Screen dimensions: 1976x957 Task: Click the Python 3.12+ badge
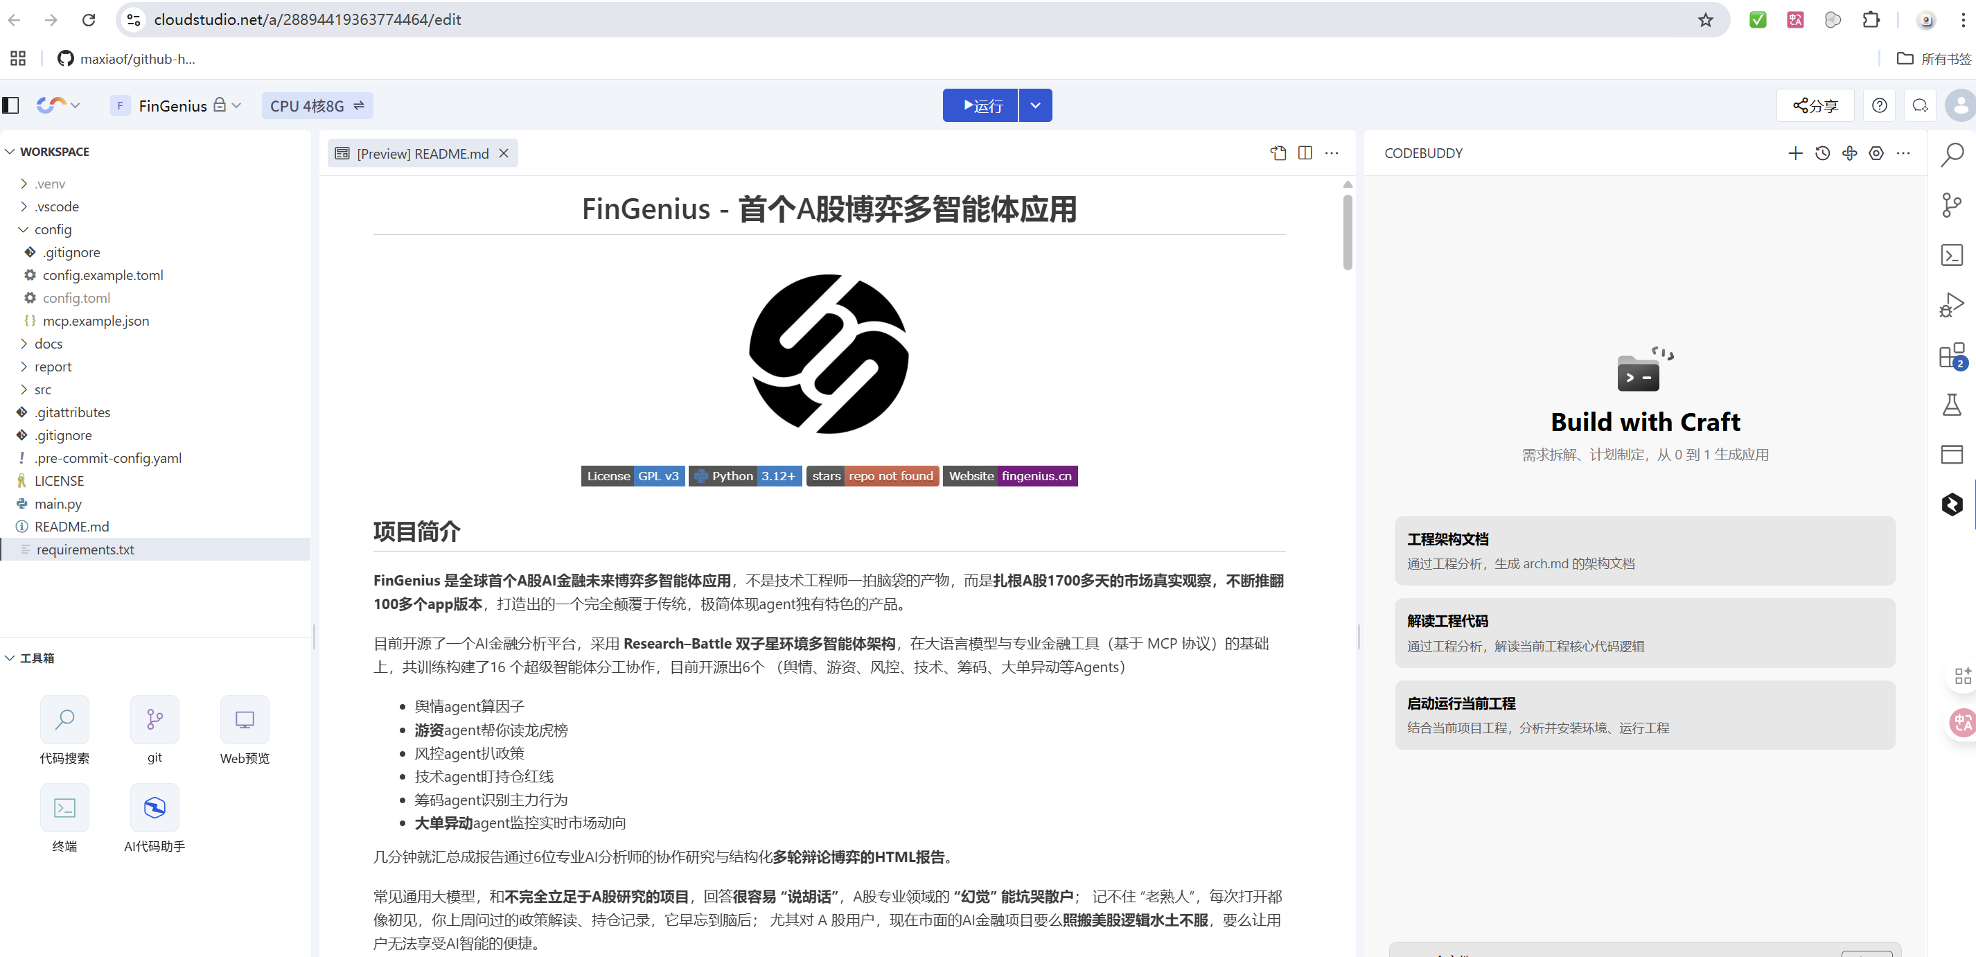(746, 476)
